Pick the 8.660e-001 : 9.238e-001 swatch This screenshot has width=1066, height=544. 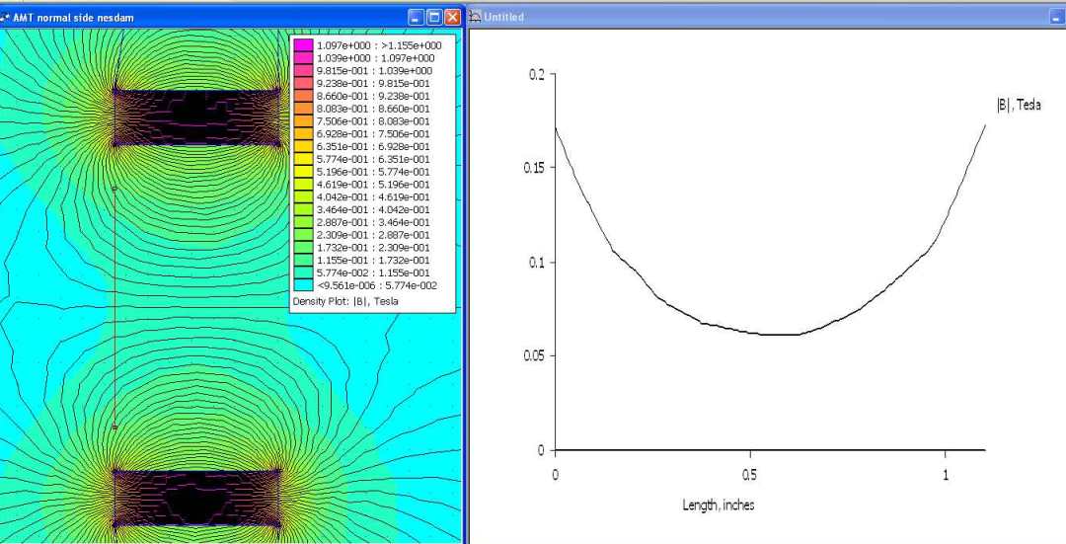coord(303,96)
